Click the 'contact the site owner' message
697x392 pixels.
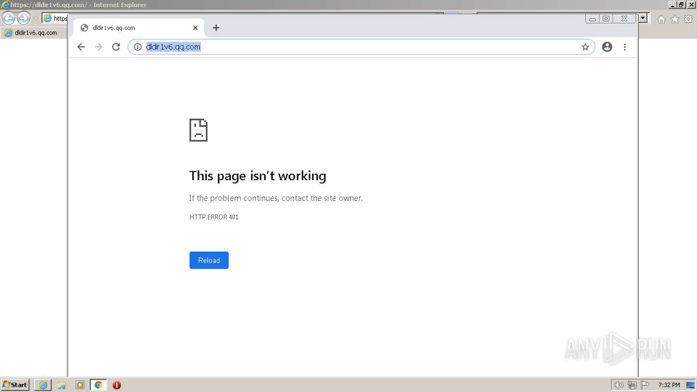276,198
